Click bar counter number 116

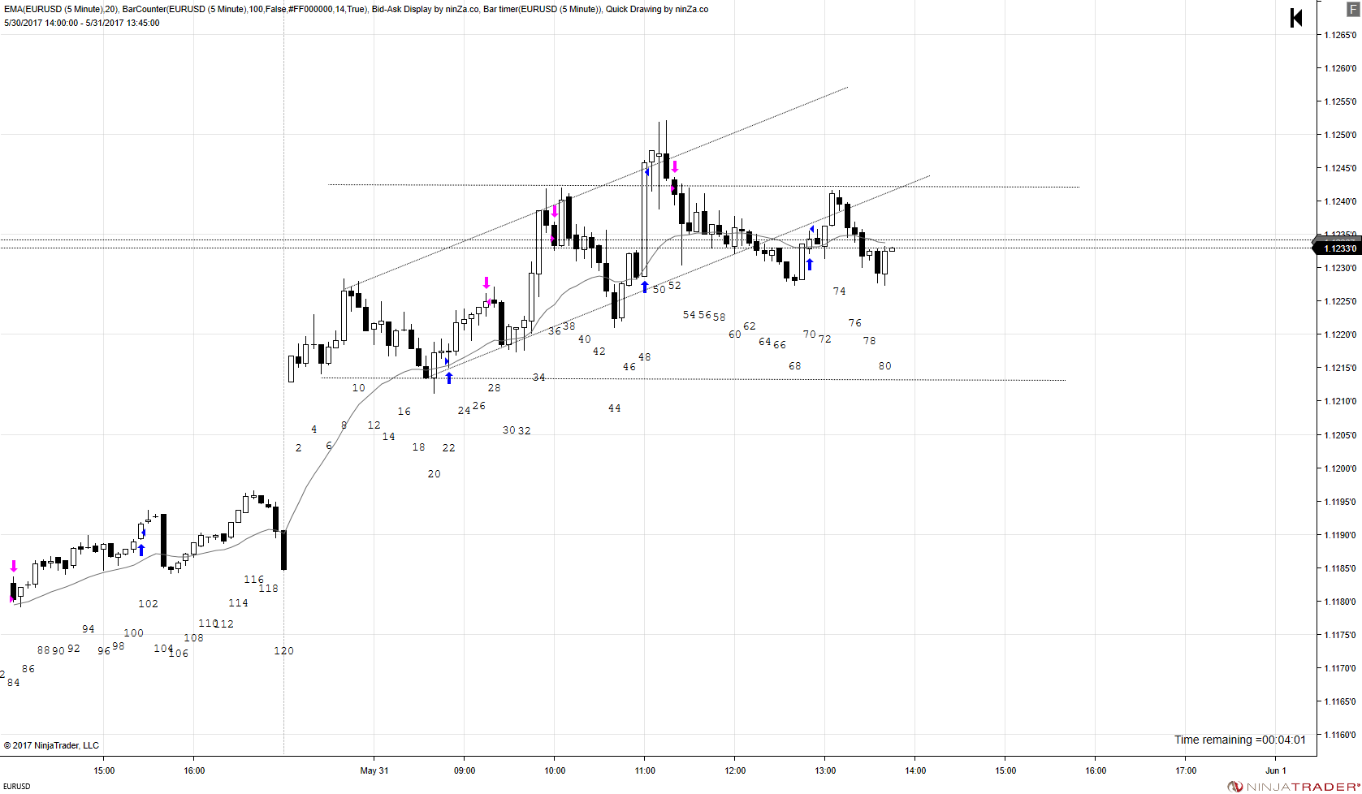point(253,580)
